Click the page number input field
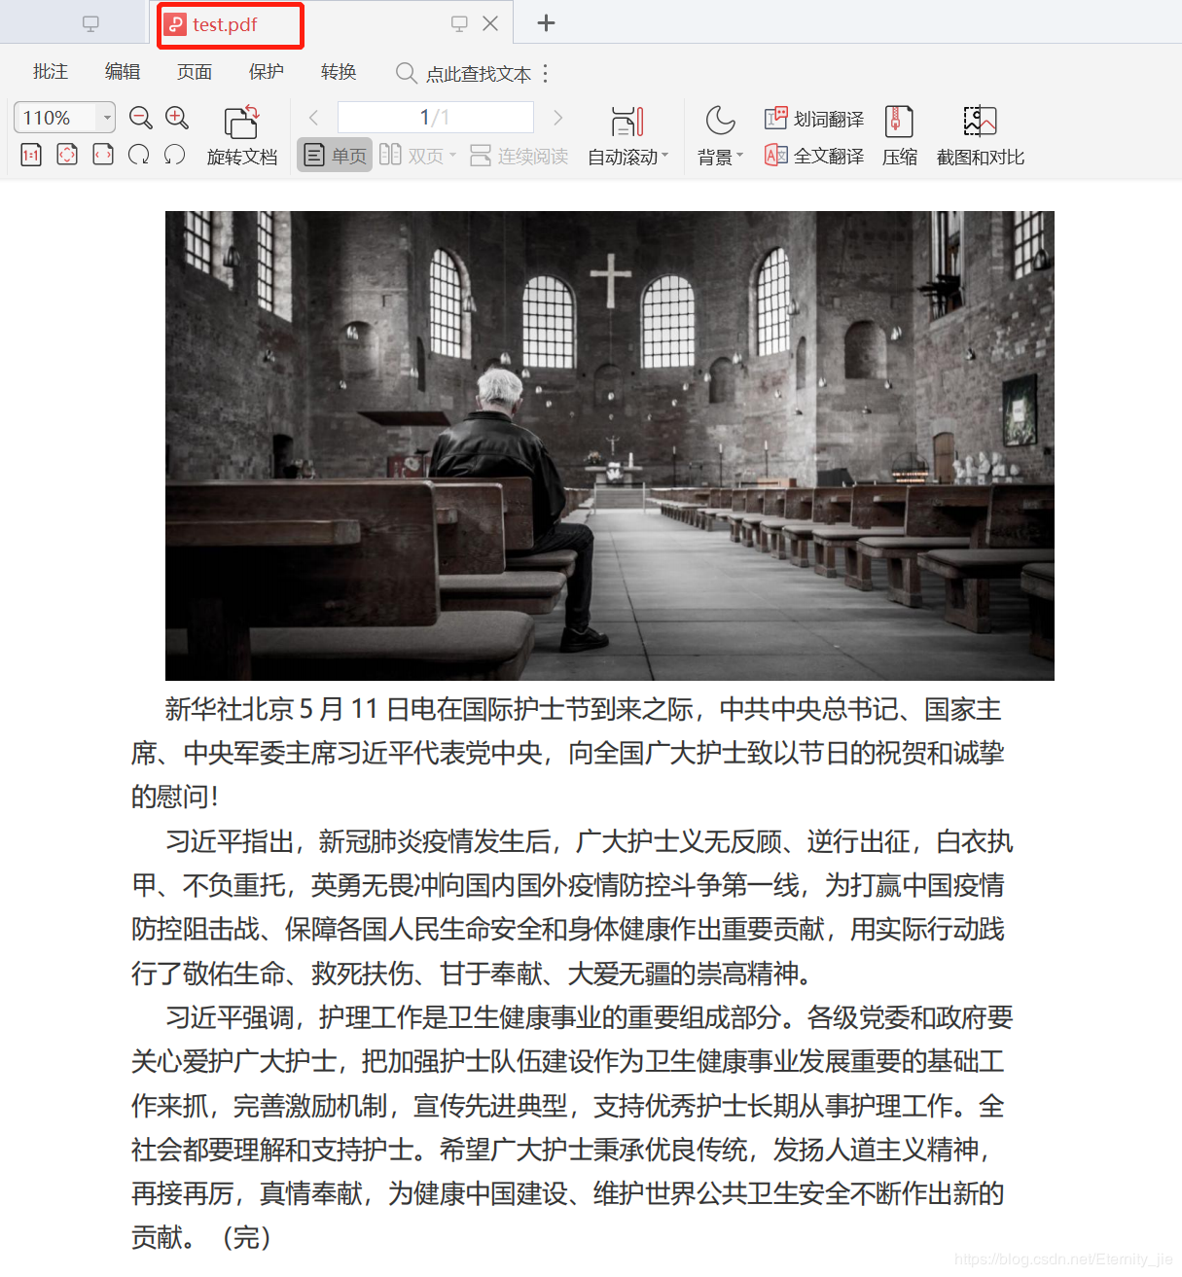 coord(435,117)
